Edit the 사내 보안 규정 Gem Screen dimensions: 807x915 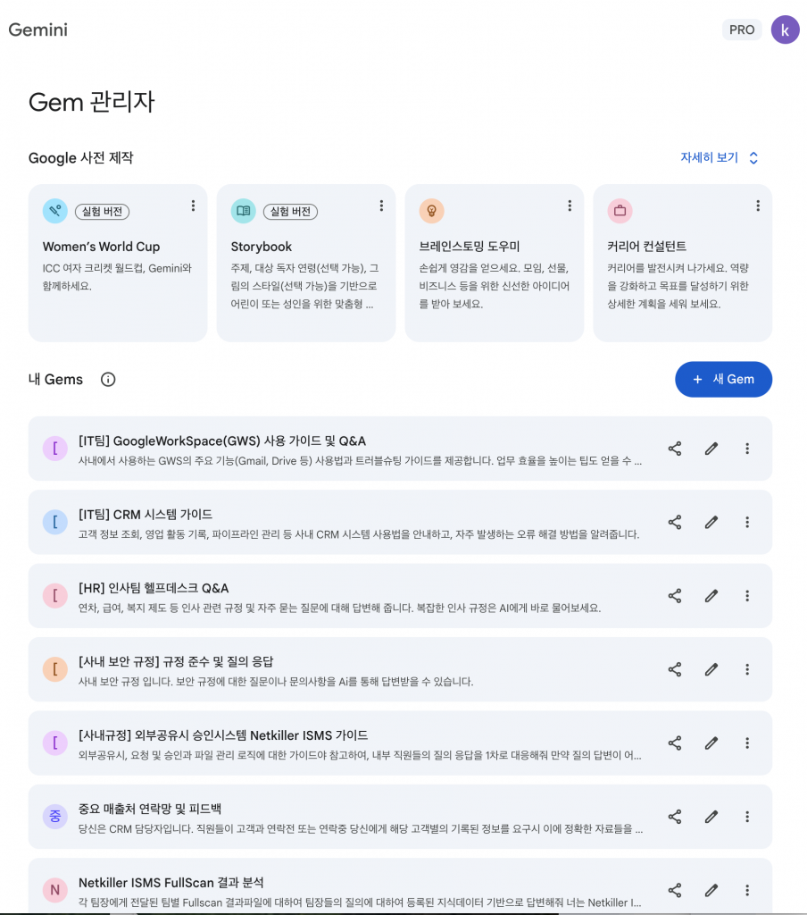pos(711,669)
